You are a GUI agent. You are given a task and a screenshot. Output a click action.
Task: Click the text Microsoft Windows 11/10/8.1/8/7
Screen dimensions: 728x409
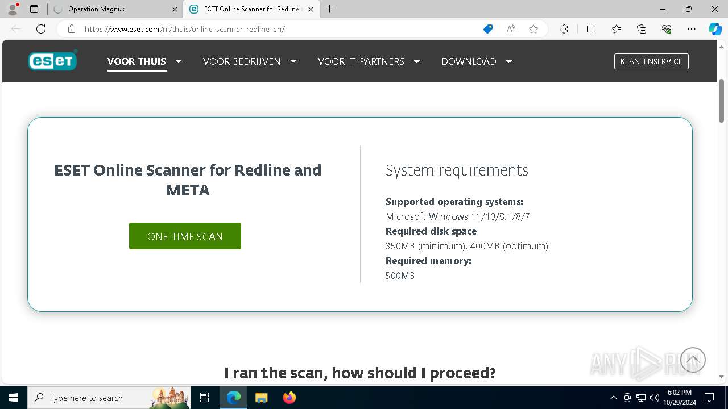458,216
